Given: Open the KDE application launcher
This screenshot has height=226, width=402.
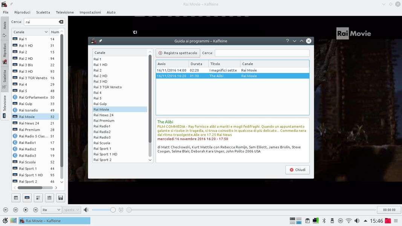Looking at the screenshot, I should point(5,221).
